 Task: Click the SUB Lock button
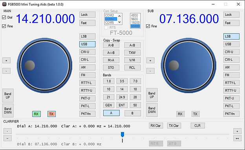click(x=231, y=14)
